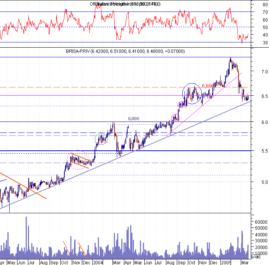Image resolution: width=269 pixels, height=265 pixels.
Task: Click the 2005 year label on date axis
Action: point(226,263)
